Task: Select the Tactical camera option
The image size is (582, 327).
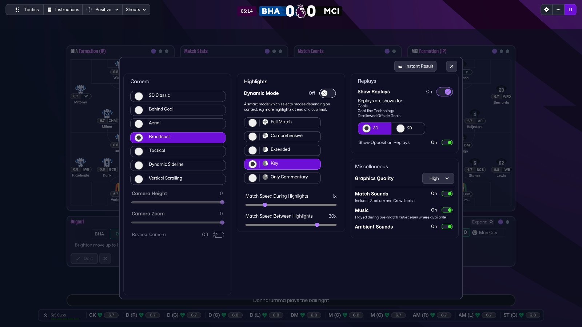Action: click(x=178, y=151)
